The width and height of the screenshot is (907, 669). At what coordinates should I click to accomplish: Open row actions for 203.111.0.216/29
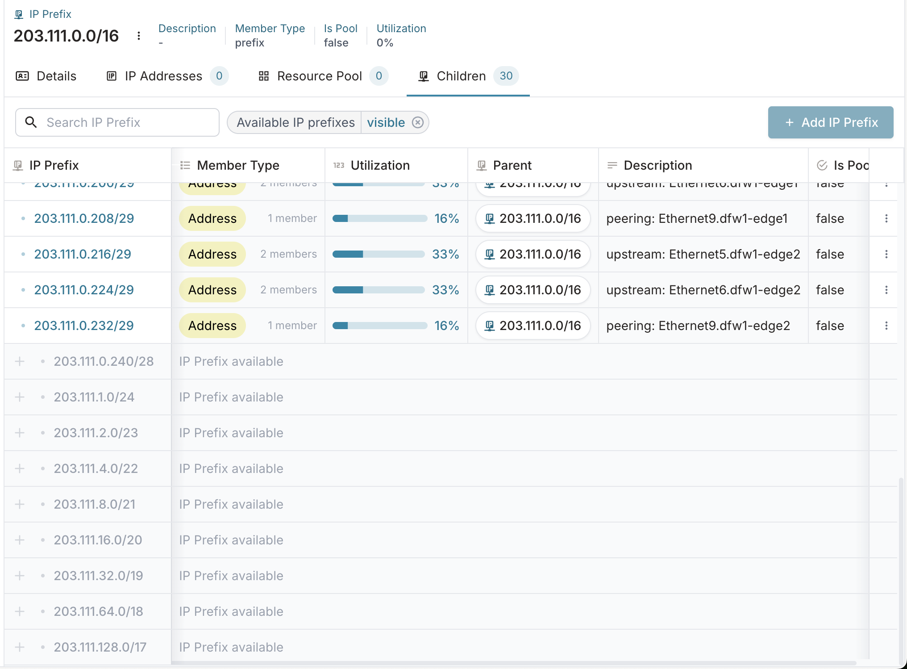(886, 254)
